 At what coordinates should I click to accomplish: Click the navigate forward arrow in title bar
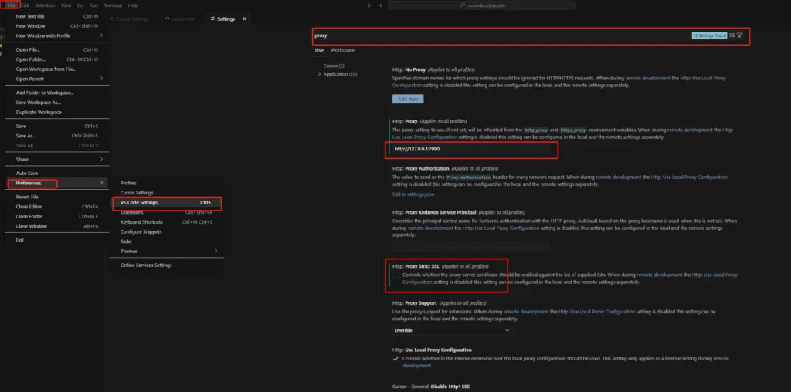coord(380,5)
